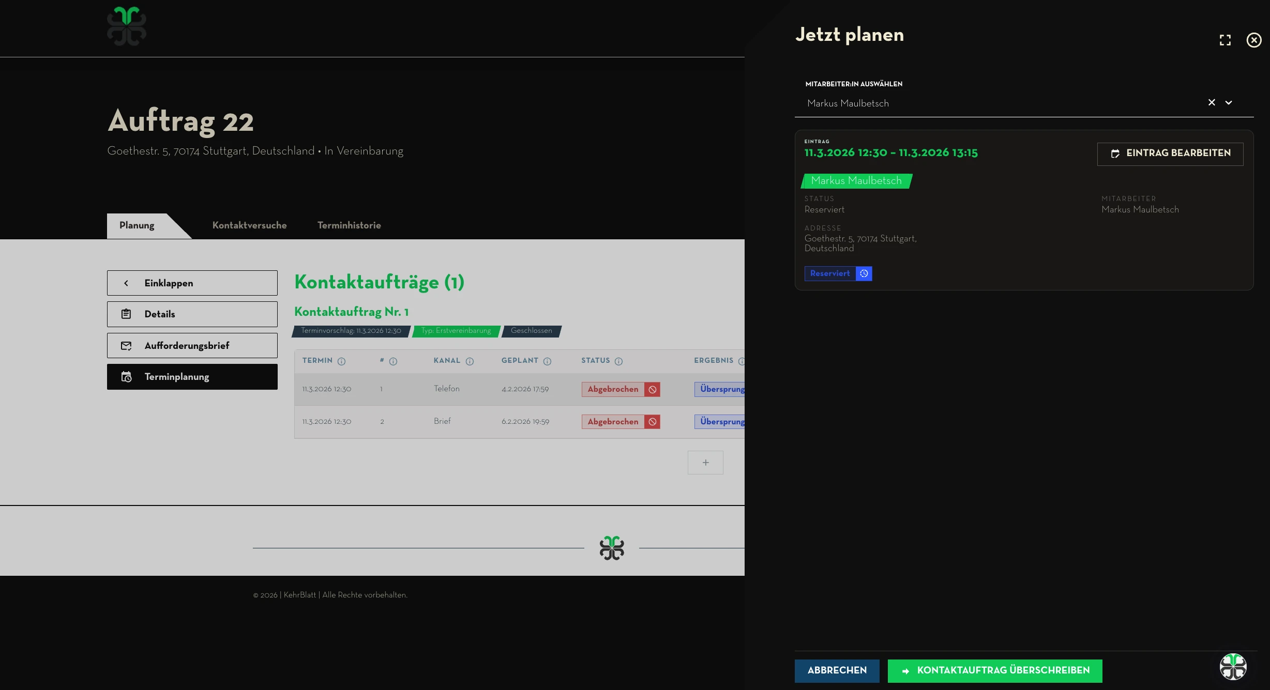Switch to the Terminhistorie tab
The height and width of the screenshot is (690, 1270).
pyautogui.click(x=349, y=225)
